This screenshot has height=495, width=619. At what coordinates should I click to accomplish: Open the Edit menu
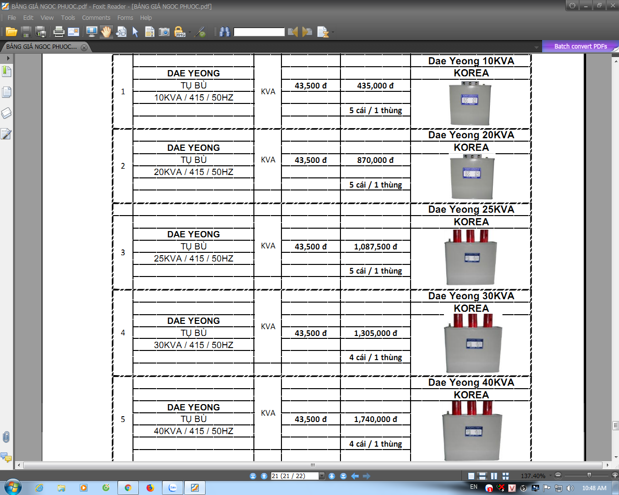[x=28, y=18]
